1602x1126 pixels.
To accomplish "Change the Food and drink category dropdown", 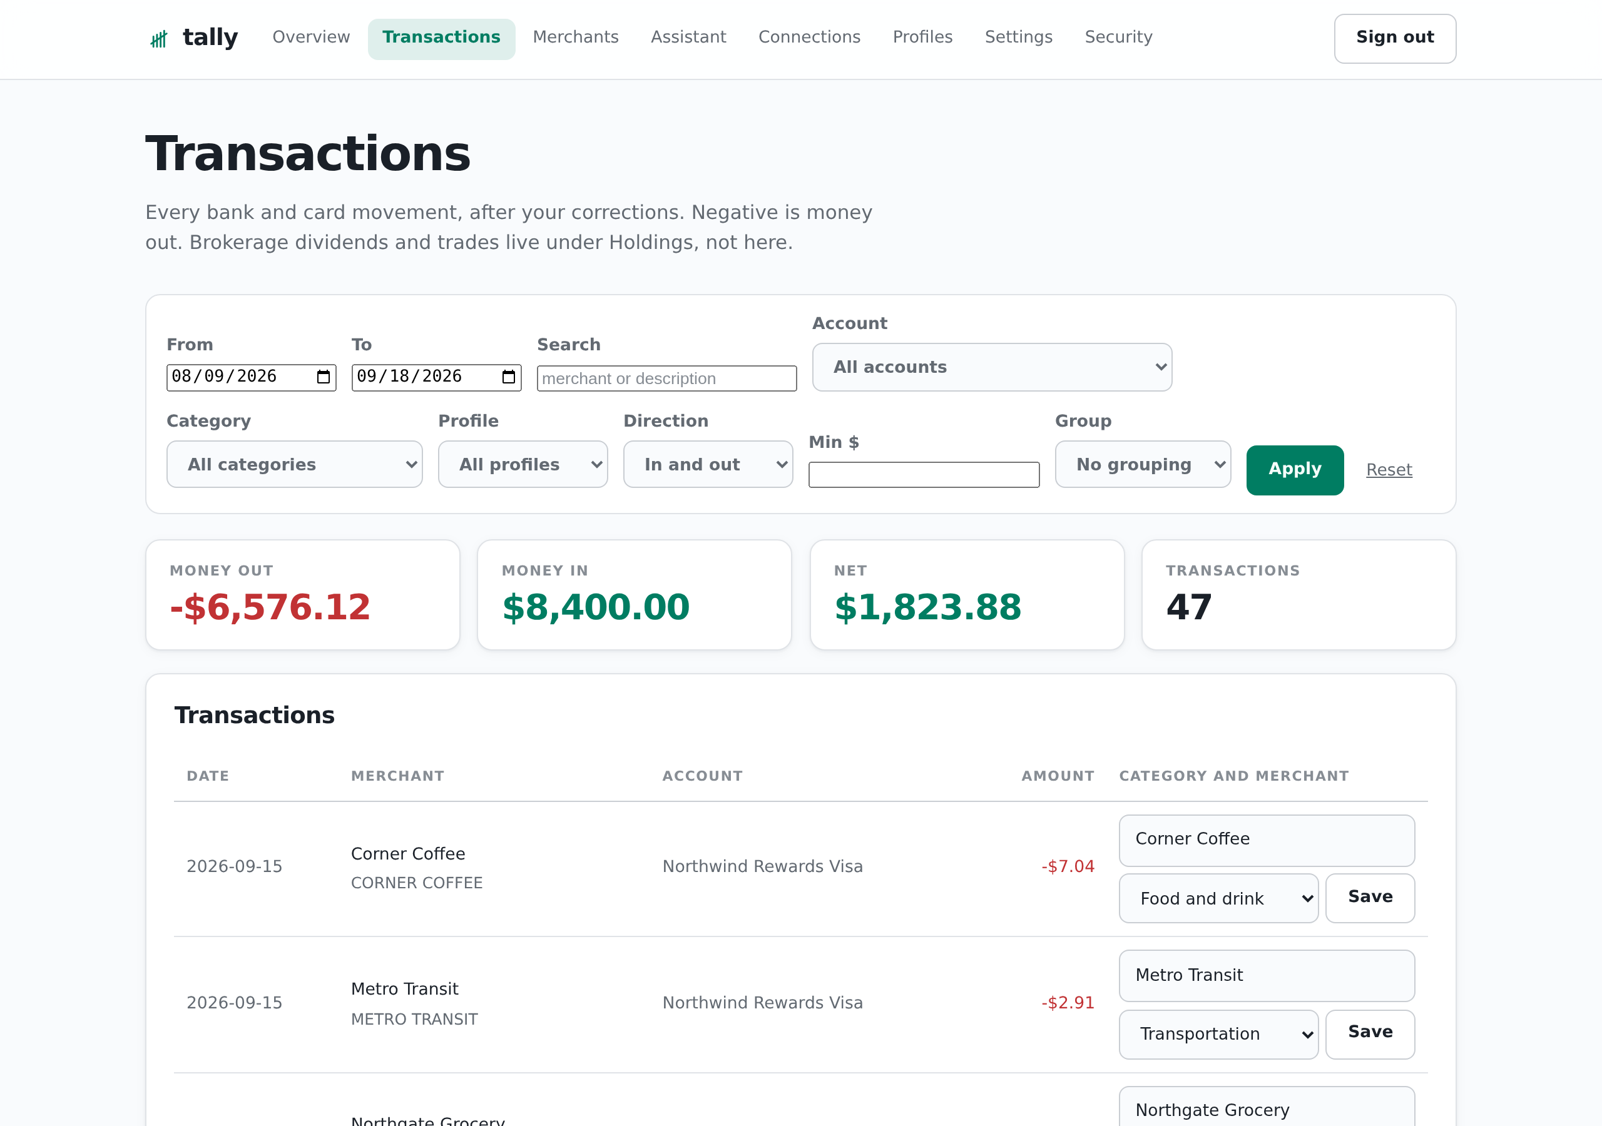I will (1219, 898).
